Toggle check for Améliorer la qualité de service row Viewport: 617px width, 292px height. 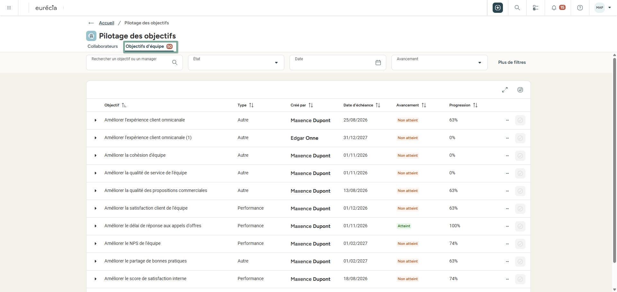520,173
